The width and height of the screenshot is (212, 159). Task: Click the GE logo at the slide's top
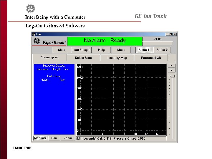point(30,9)
